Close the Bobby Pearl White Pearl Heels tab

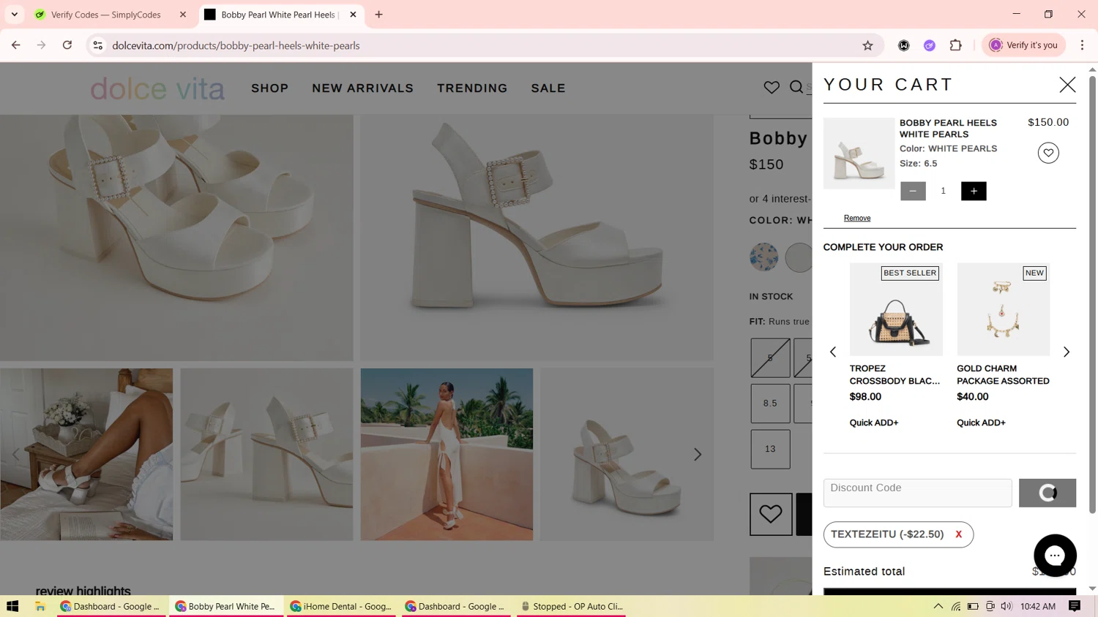point(353,15)
